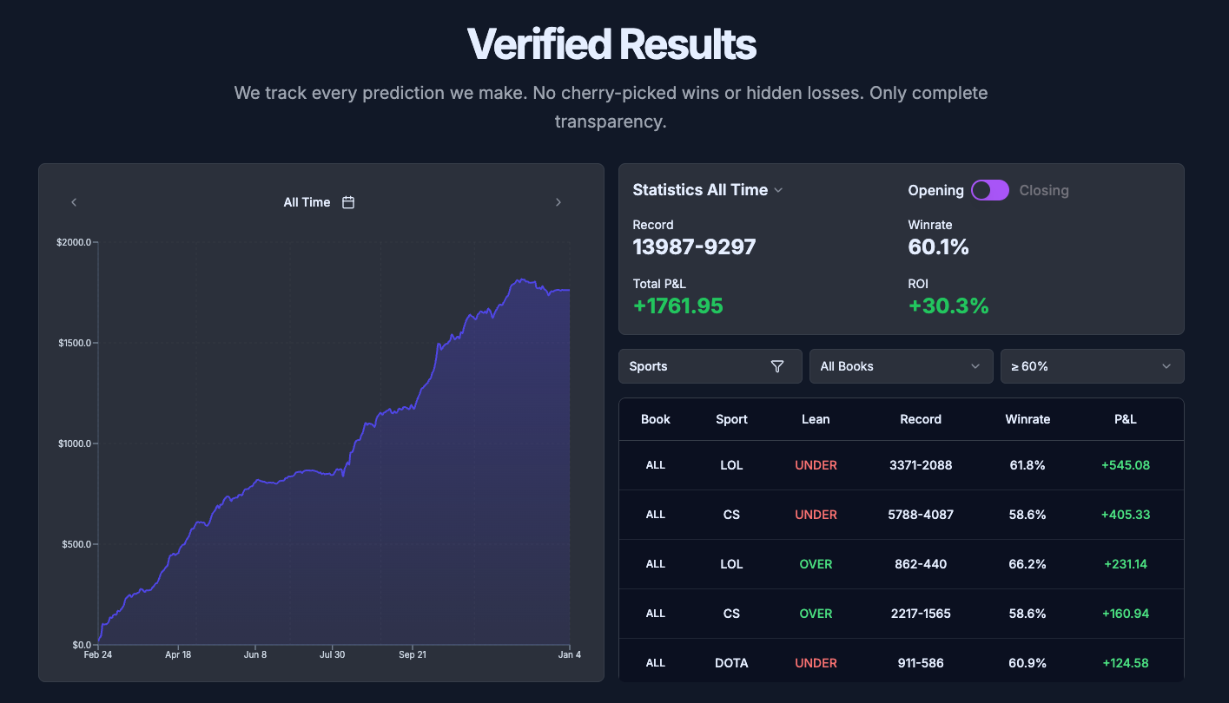Toggle the Opening/Closing switch
1229x703 pixels.
tap(990, 190)
